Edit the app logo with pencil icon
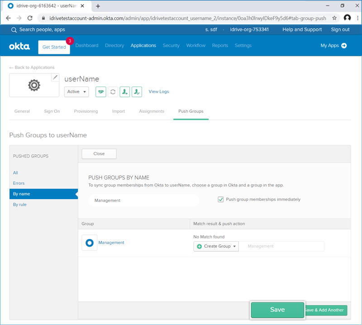362x325 pixels. 55,77
